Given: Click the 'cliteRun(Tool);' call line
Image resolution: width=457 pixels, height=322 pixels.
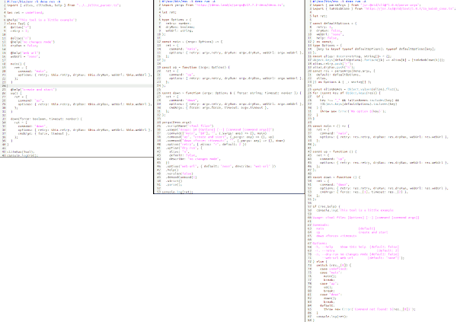Looking at the screenshot, I should tap(21, 151).
